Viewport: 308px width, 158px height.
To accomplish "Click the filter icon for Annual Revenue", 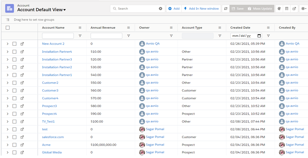I will [x=129, y=36].
